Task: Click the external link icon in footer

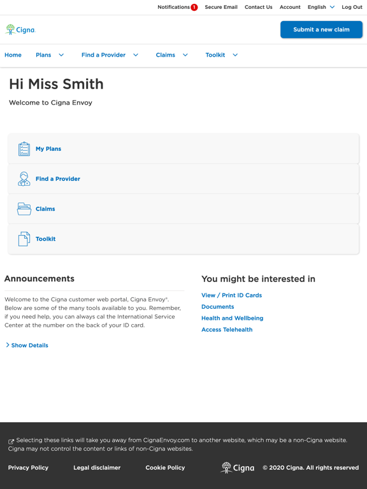Action: [x=11, y=441]
